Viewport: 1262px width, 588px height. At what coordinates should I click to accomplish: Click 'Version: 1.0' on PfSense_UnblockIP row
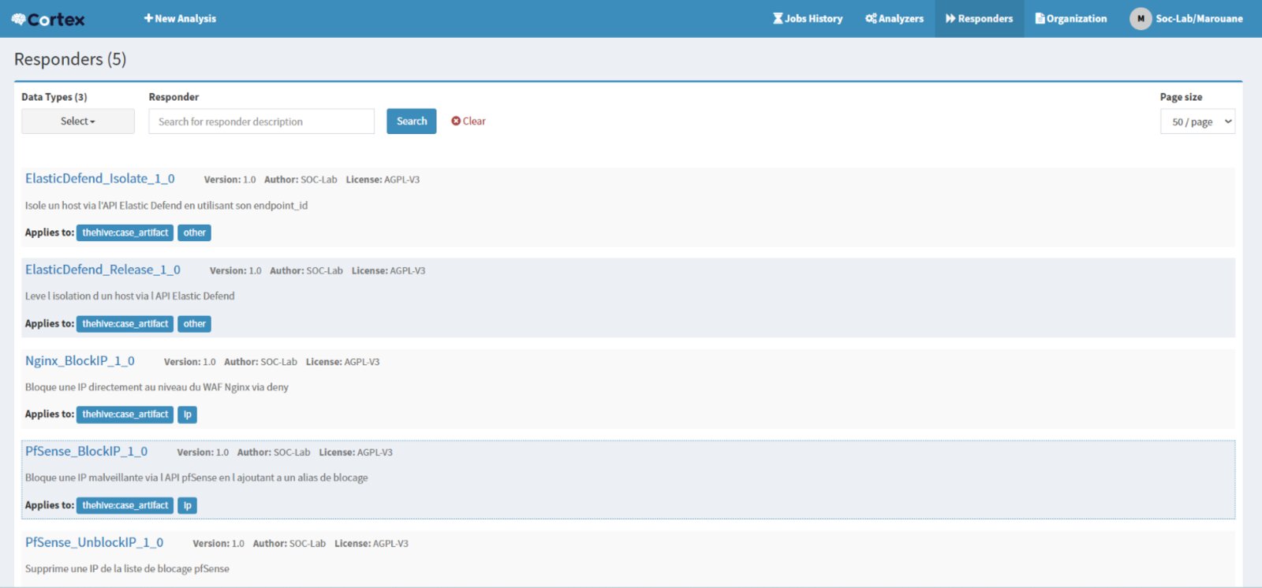[218, 544]
